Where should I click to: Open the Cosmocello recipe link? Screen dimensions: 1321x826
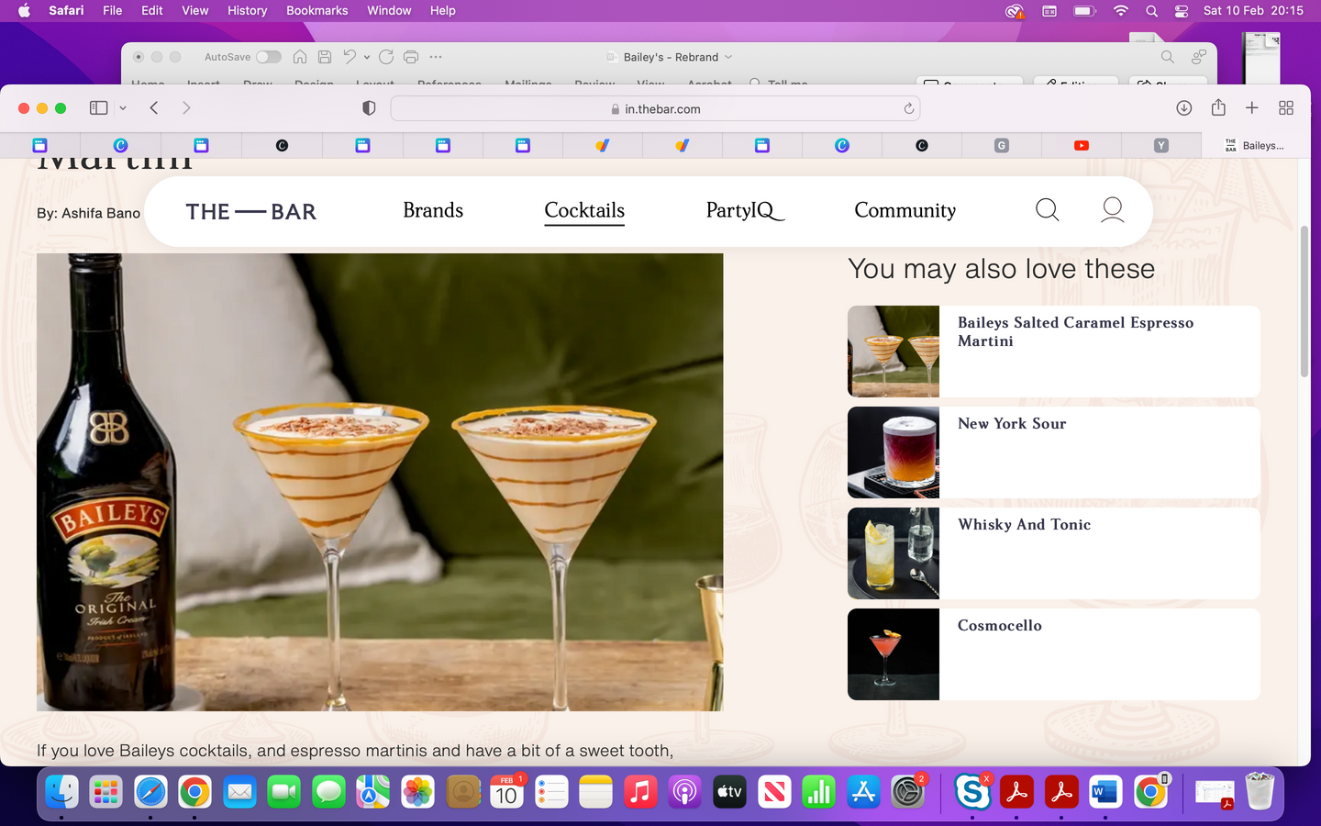999,626
